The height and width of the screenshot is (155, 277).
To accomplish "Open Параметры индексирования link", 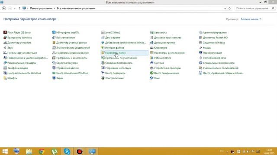I will [72, 53].
